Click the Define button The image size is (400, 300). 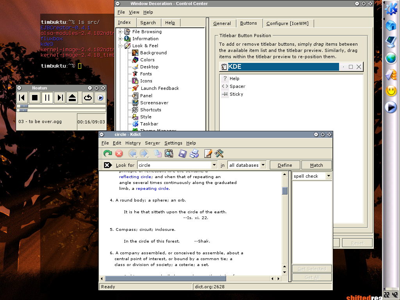pyautogui.click(x=285, y=165)
